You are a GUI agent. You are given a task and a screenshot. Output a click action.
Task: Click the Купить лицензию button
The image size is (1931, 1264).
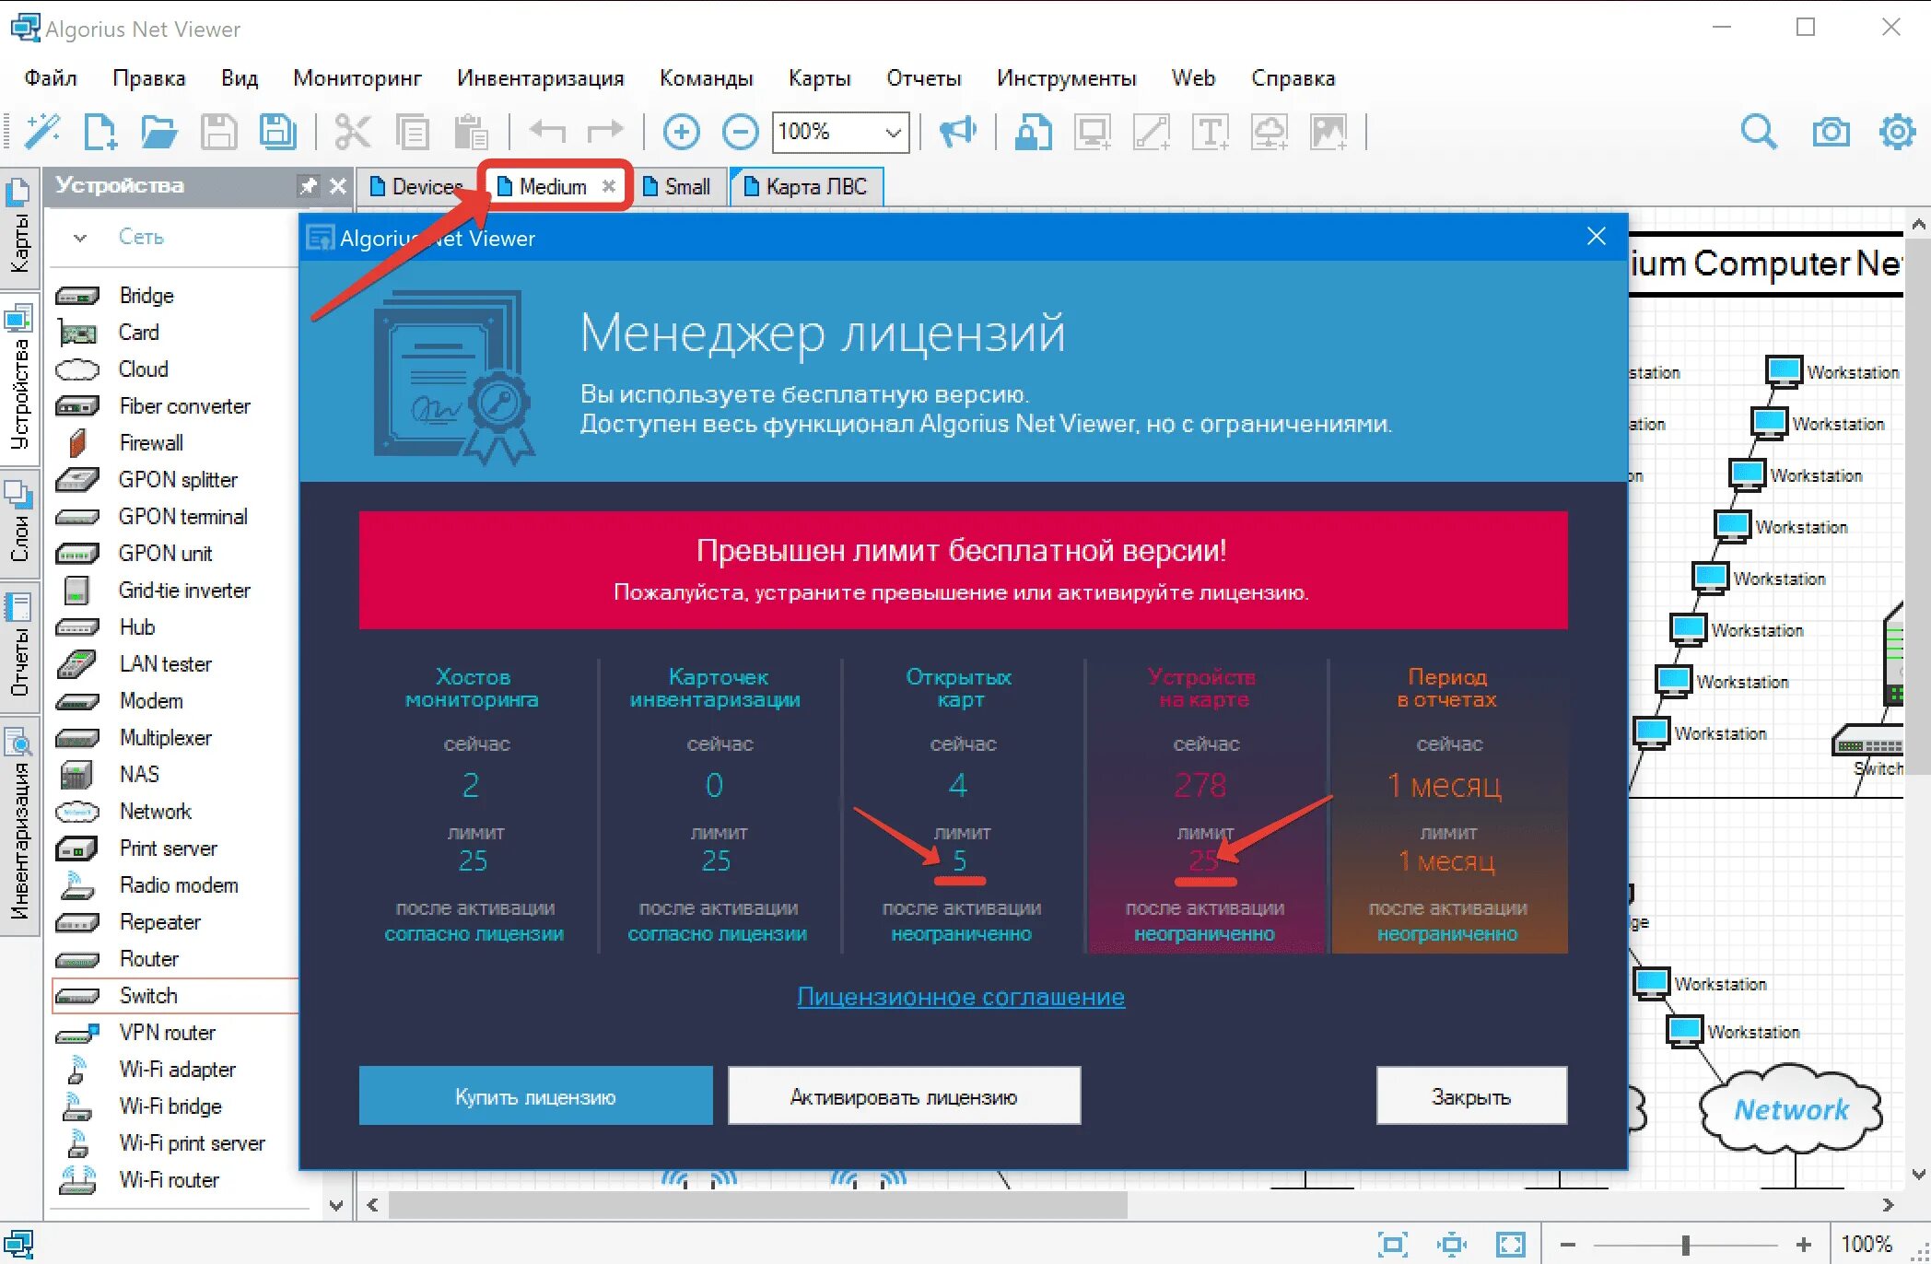(535, 1096)
